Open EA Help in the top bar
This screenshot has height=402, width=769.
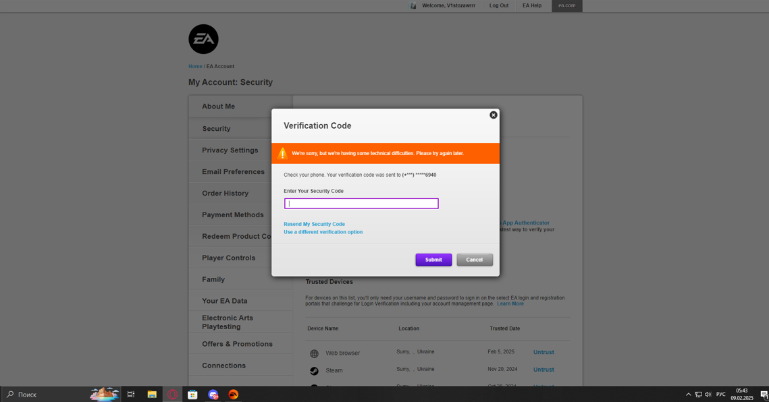[x=531, y=5]
